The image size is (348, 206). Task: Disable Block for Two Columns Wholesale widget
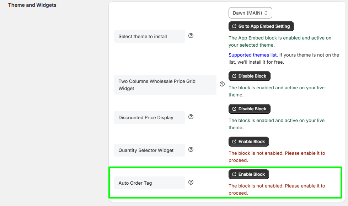249,76
